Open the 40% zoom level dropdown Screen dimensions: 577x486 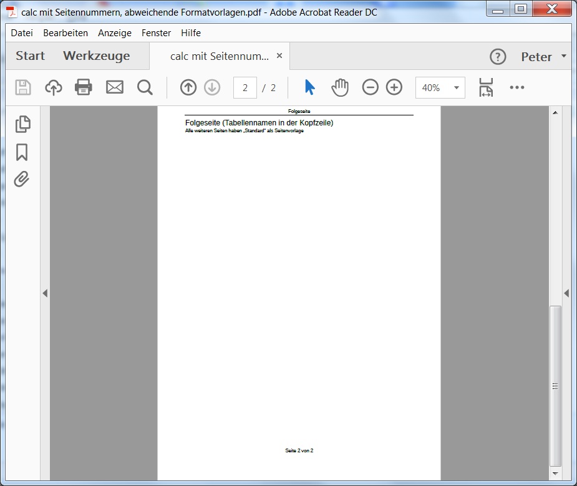point(440,87)
